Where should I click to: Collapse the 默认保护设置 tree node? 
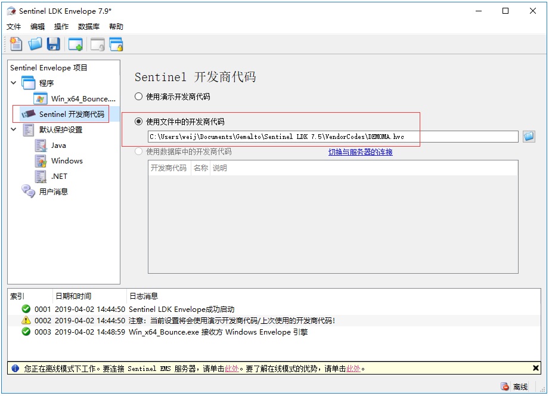tap(14, 129)
